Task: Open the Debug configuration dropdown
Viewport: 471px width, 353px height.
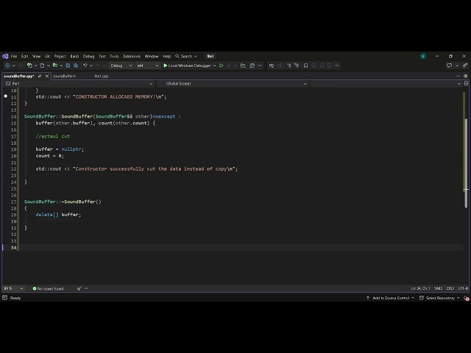Action: coord(121,65)
